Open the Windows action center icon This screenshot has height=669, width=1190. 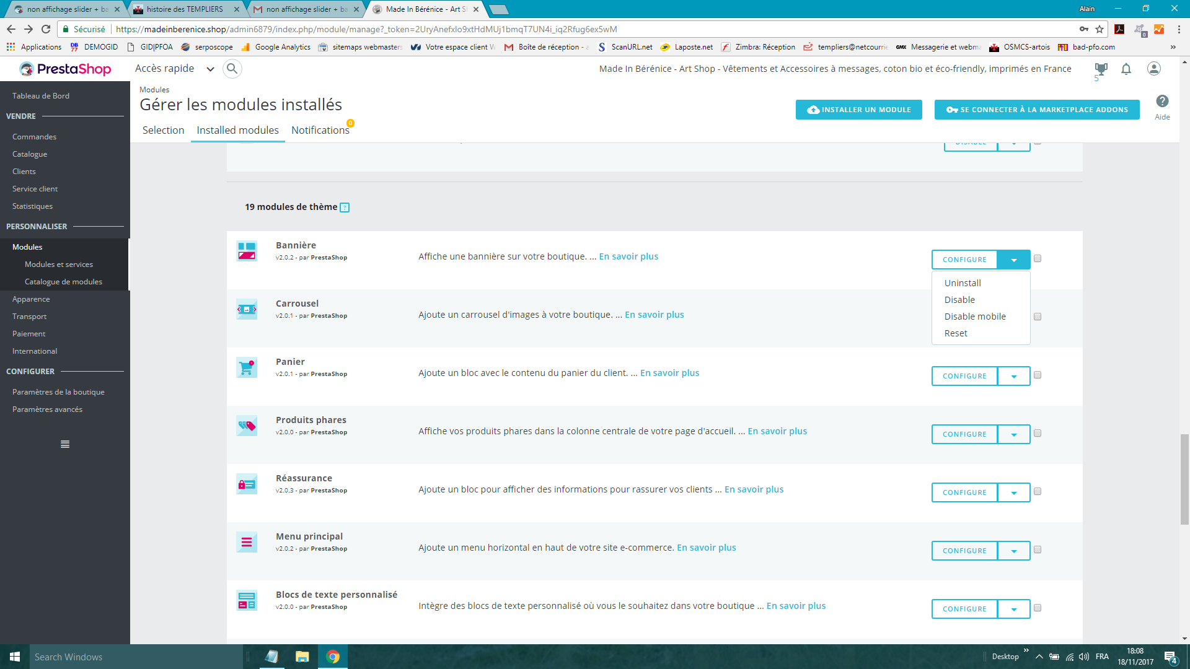(1170, 657)
